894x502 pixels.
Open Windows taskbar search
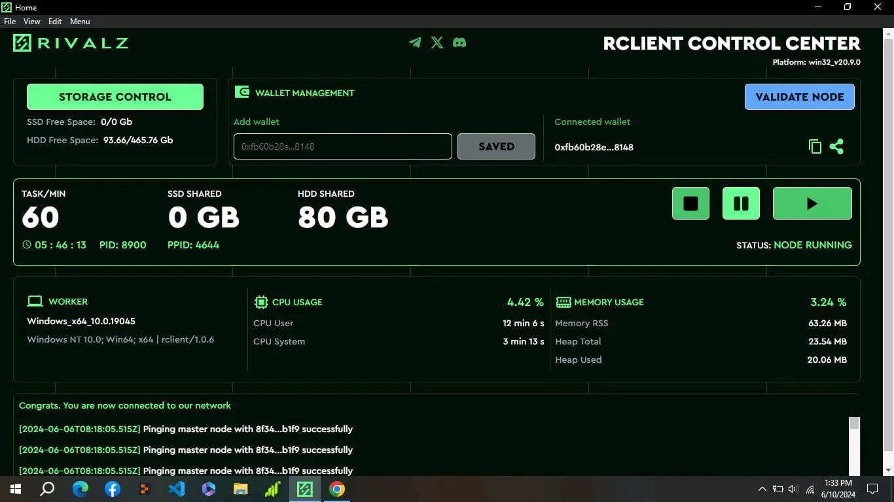tap(47, 489)
